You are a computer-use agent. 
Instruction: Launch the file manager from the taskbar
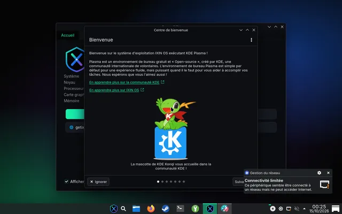pos(136,209)
